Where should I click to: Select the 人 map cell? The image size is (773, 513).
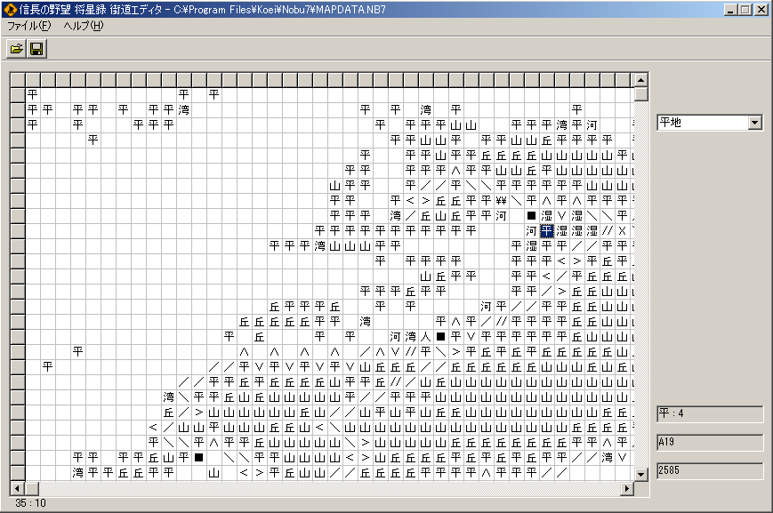425,337
